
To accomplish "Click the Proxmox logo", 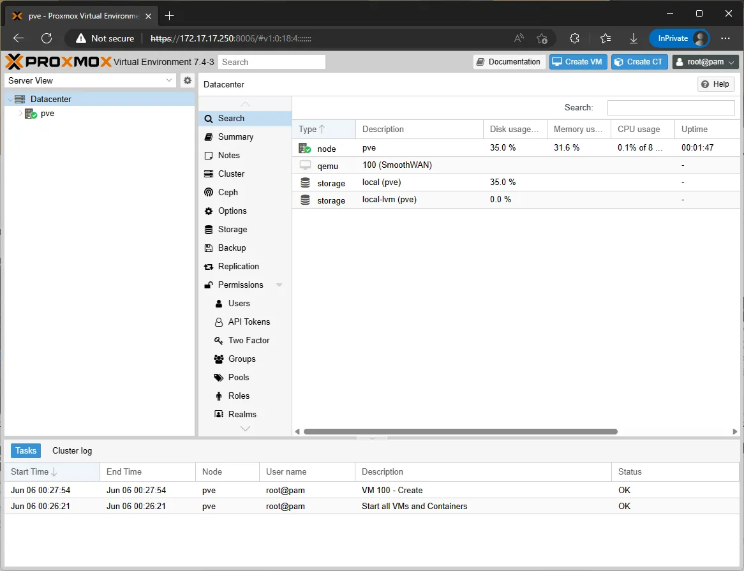I will [x=58, y=62].
